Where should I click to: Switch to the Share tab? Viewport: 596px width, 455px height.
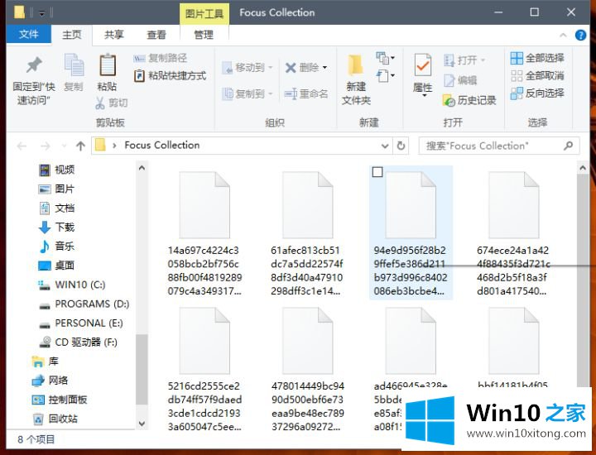coord(114,35)
